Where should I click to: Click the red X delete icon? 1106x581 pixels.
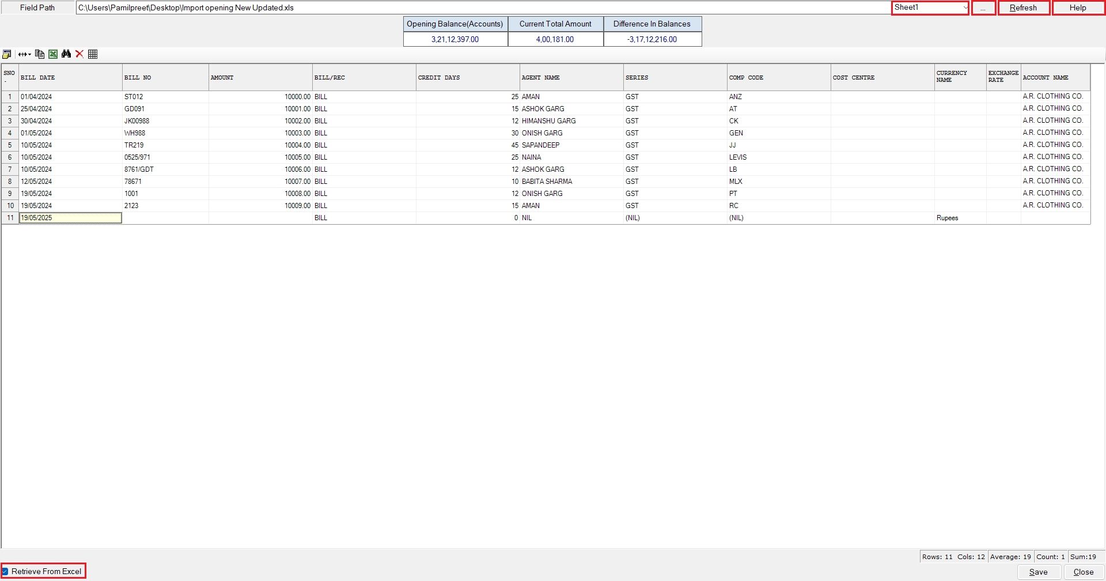[79, 54]
